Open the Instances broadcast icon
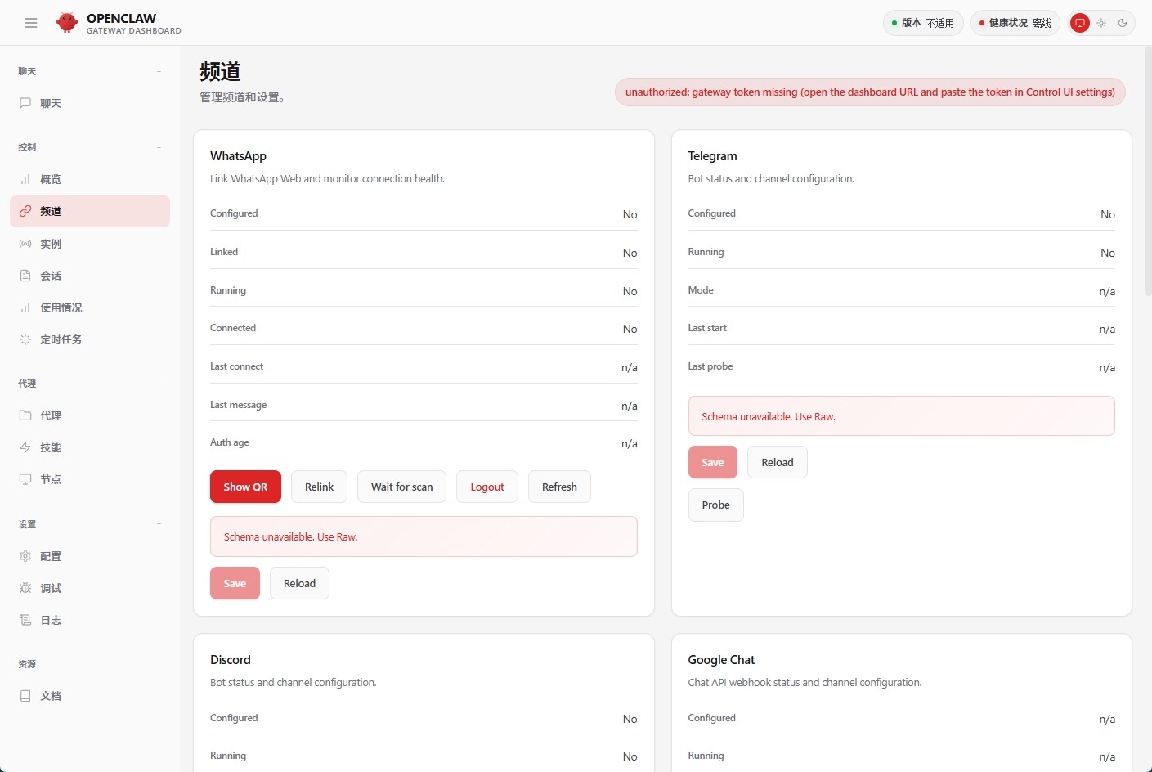Image resolution: width=1152 pixels, height=772 pixels. [x=25, y=244]
